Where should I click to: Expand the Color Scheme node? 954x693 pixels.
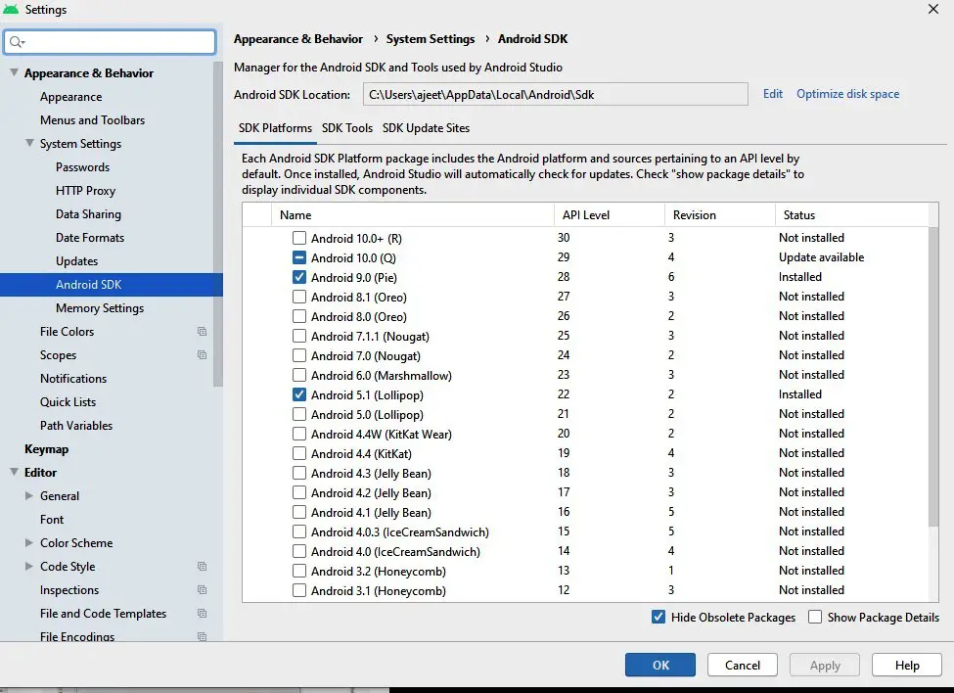[x=29, y=542]
